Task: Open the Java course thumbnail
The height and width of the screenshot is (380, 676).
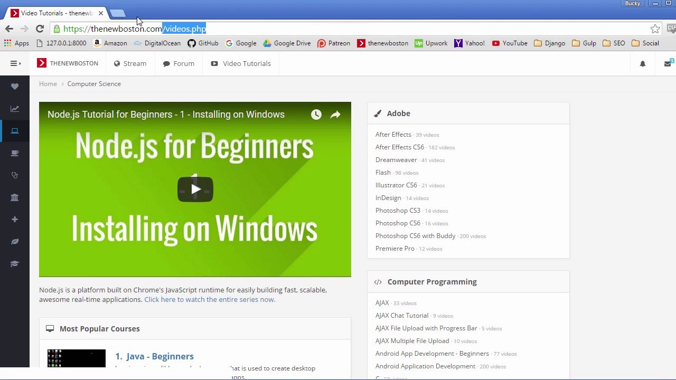Action: (77, 358)
